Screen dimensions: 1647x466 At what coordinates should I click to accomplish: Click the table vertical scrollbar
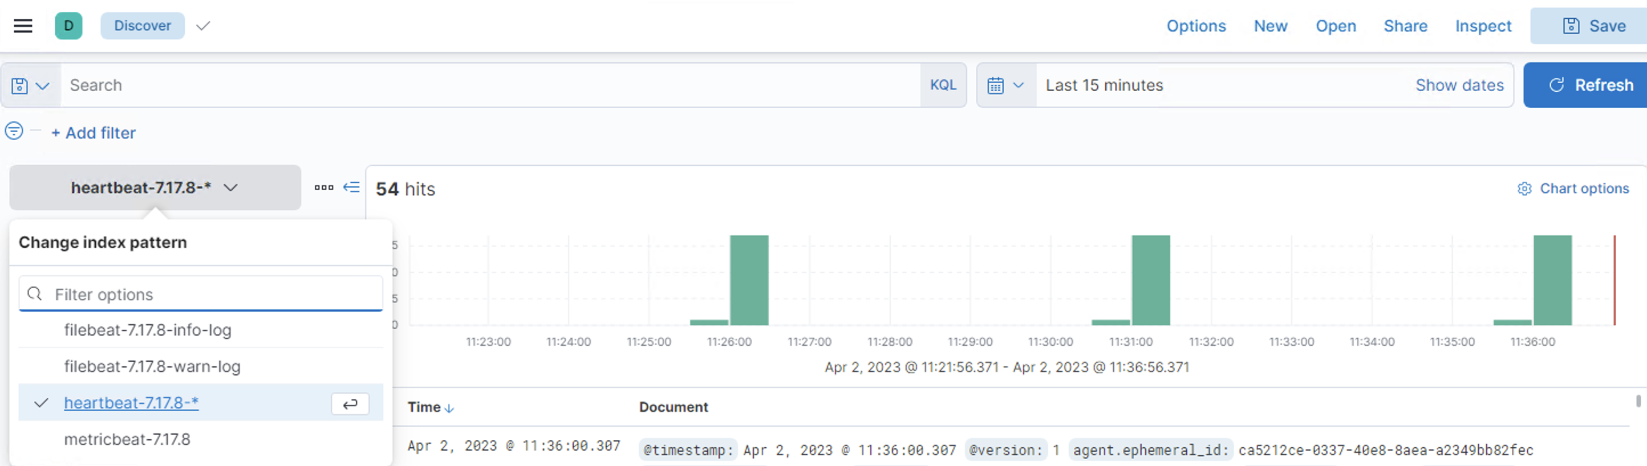tap(1638, 401)
